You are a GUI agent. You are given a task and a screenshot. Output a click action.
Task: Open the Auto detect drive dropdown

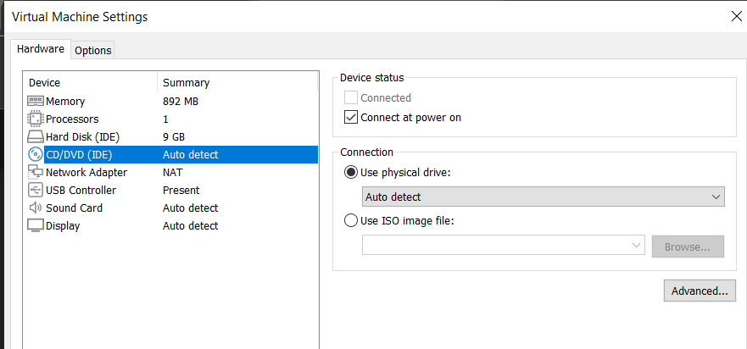coord(543,197)
